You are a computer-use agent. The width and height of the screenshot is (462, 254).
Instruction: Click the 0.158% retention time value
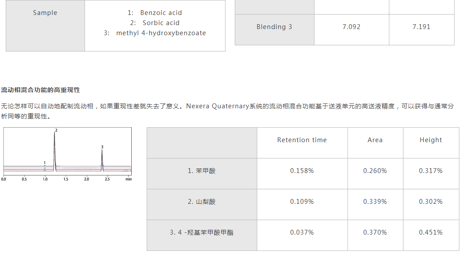coord(302,171)
